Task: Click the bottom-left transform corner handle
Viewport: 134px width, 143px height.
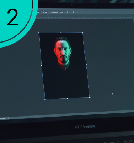Action: 45,99
